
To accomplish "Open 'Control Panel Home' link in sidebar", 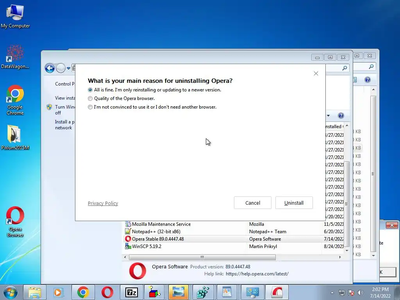I will click(x=65, y=84).
